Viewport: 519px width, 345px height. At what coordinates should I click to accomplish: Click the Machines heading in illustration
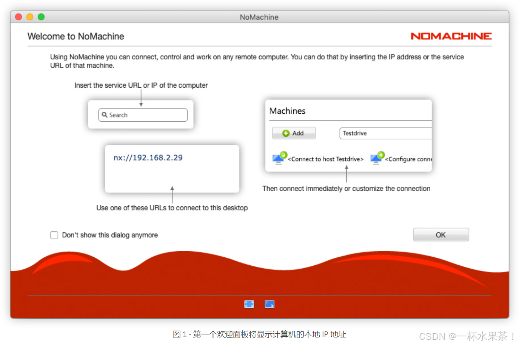[287, 111]
